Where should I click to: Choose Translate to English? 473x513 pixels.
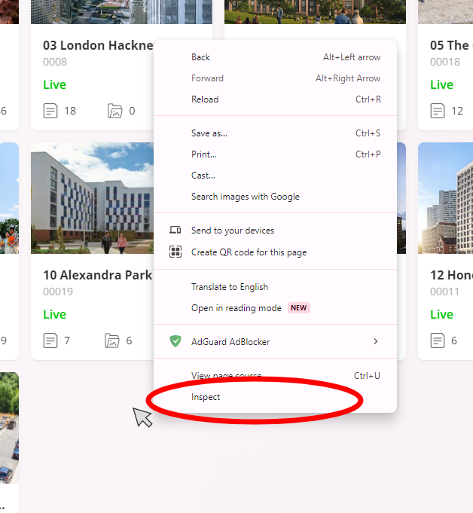tap(275, 287)
